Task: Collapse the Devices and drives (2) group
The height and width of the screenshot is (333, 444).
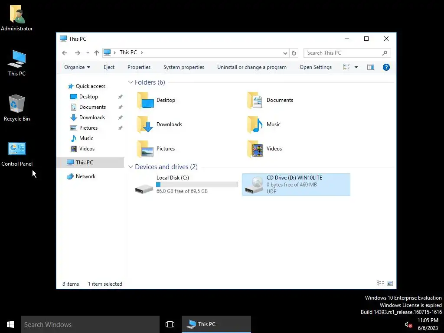Action: click(131, 167)
